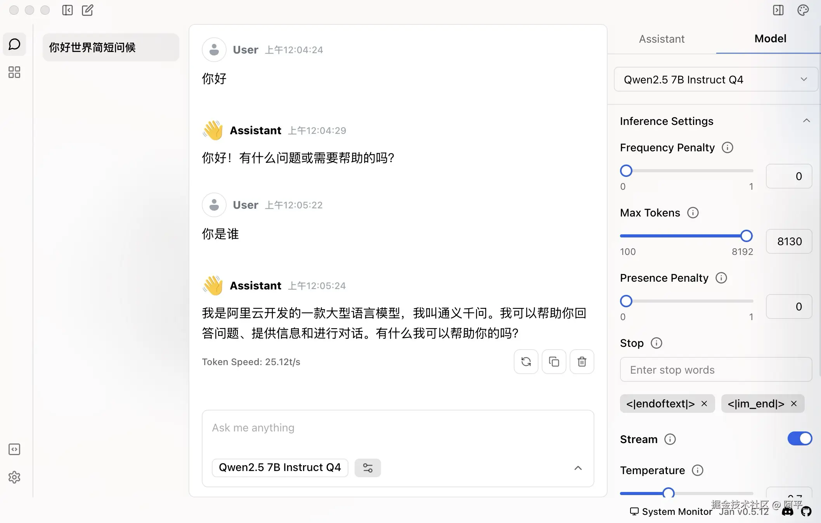
Task: Click the compose new thread icon
Action: click(x=88, y=10)
